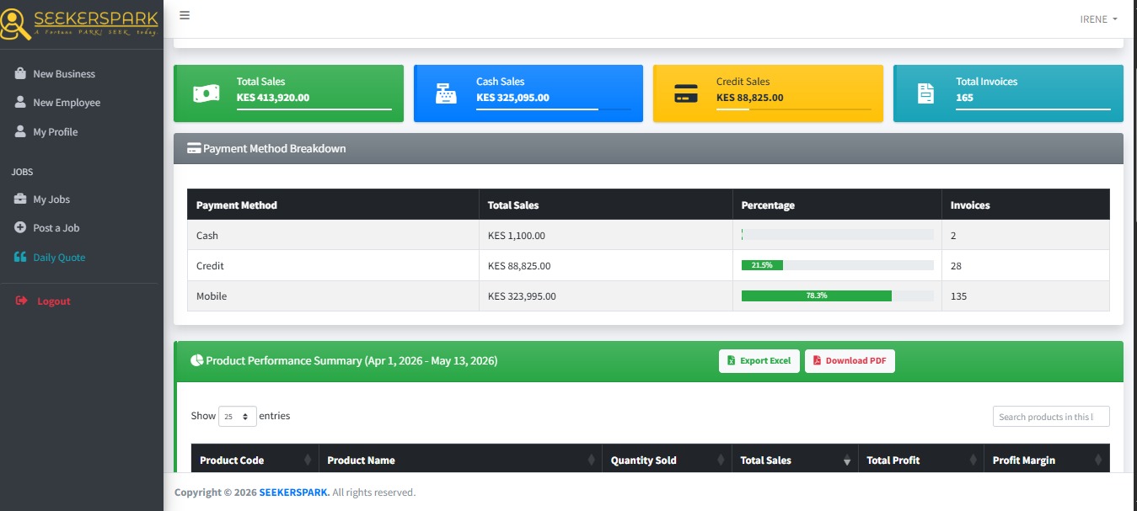Image resolution: width=1137 pixels, height=511 pixels.
Task: Click the Logout arrow icon
Action: tap(22, 301)
